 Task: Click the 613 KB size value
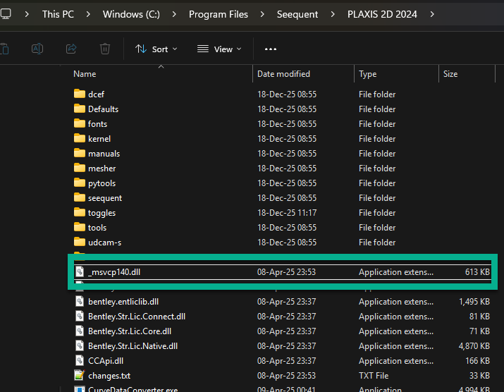click(x=477, y=272)
